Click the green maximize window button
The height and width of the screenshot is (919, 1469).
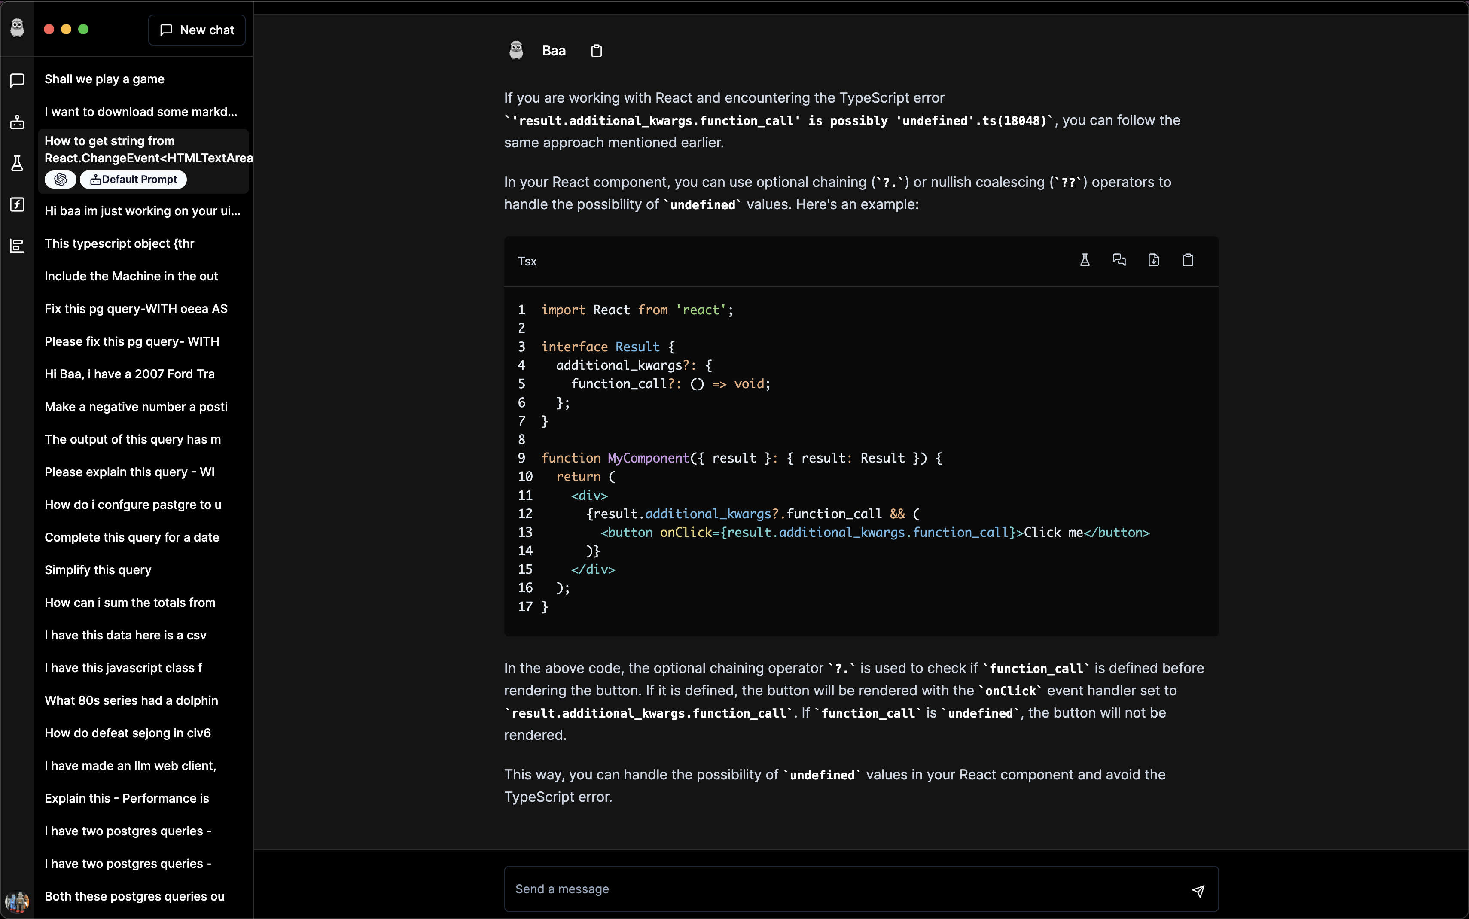(x=83, y=29)
